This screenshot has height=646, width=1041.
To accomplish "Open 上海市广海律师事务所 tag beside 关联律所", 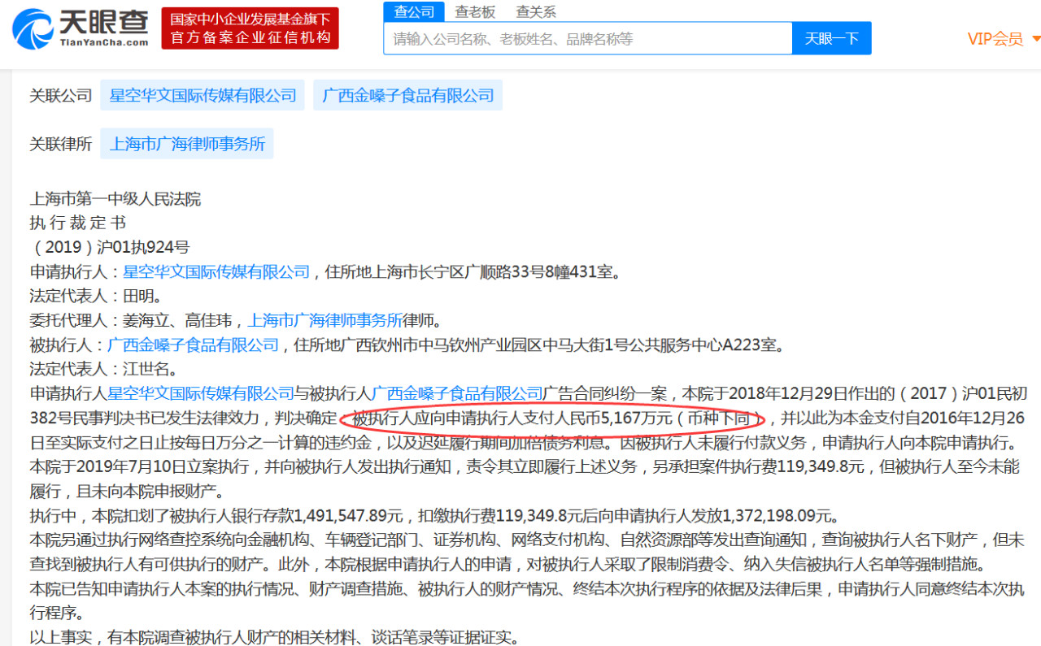I will point(187,144).
